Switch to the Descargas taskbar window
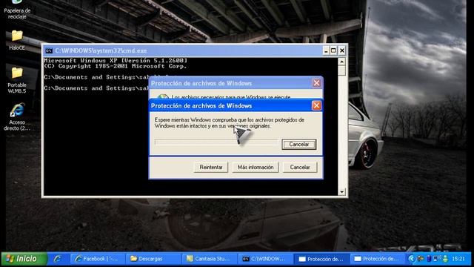Image resolution: width=474 pixels, height=267 pixels. [x=154, y=259]
